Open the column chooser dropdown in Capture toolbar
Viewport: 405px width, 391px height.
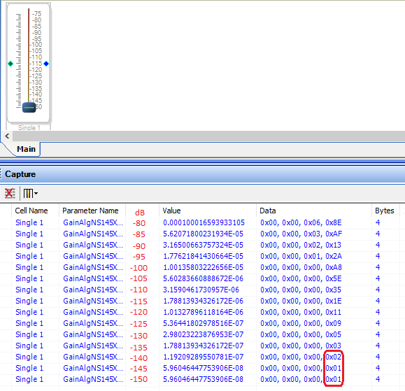[31, 193]
